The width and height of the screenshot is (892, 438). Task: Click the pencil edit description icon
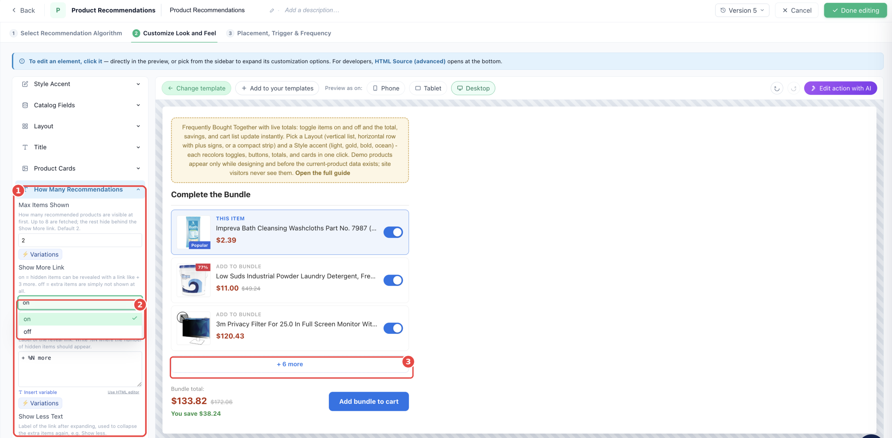point(272,10)
